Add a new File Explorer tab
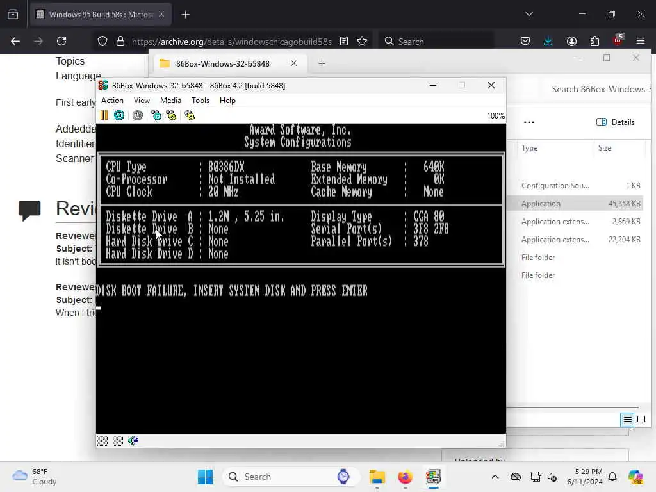The image size is (656, 492). [322, 63]
